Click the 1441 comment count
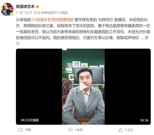Screen dimensions: 154x135 79,130
